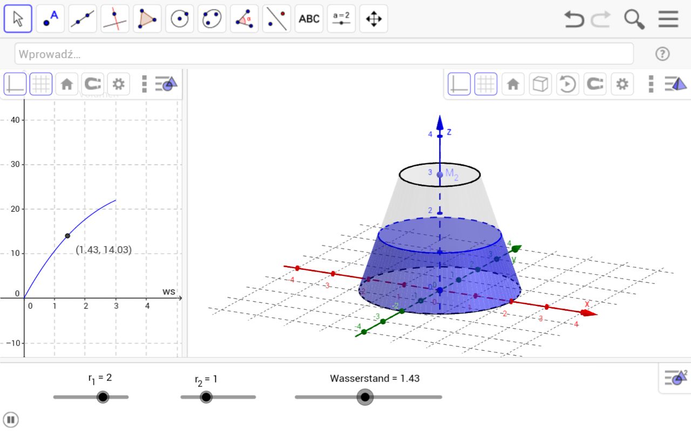Open 2D view three-dot menu

(x=144, y=84)
